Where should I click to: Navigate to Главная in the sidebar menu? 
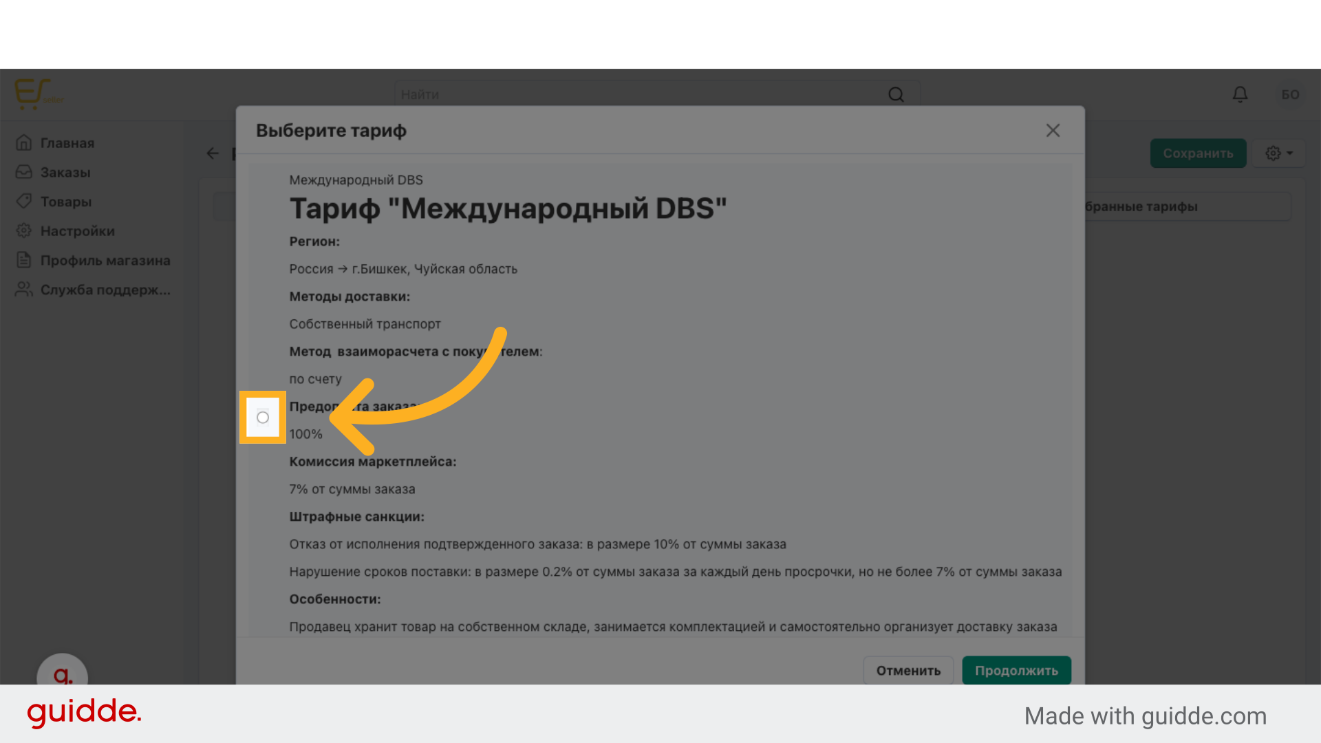pyautogui.click(x=67, y=142)
